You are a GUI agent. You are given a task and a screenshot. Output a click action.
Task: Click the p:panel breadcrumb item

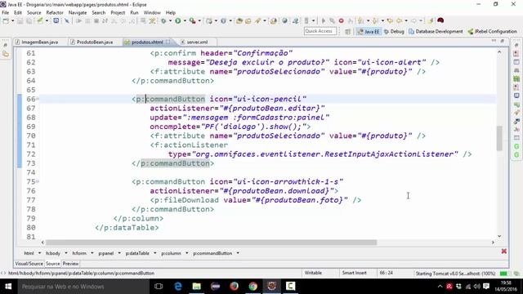pyautogui.click(x=106, y=253)
